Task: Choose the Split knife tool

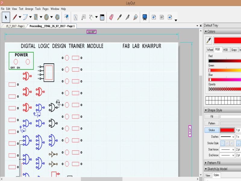Action: coord(127,17)
